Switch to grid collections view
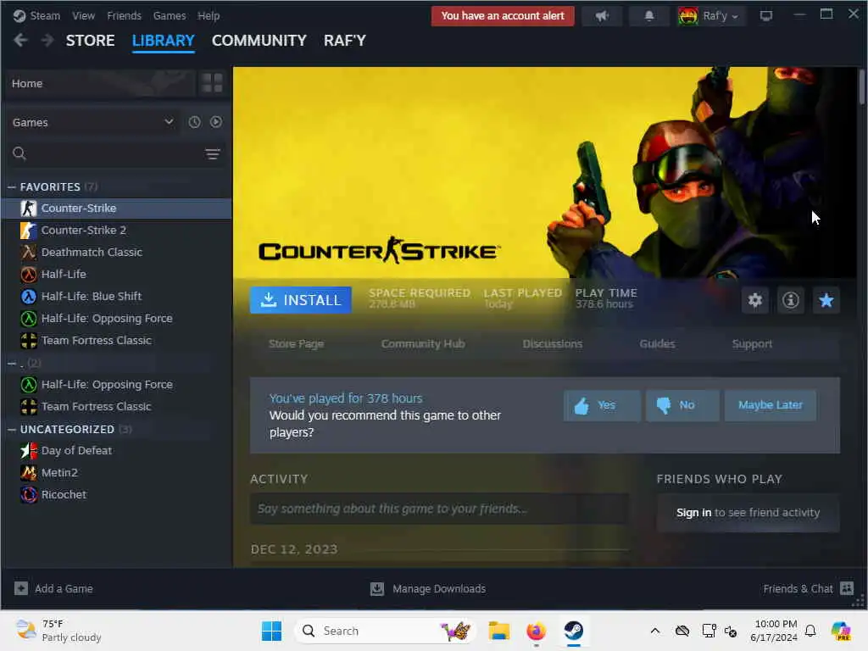Image resolution: width=868 pixels, height=651 pixels. tap(212, 84)
